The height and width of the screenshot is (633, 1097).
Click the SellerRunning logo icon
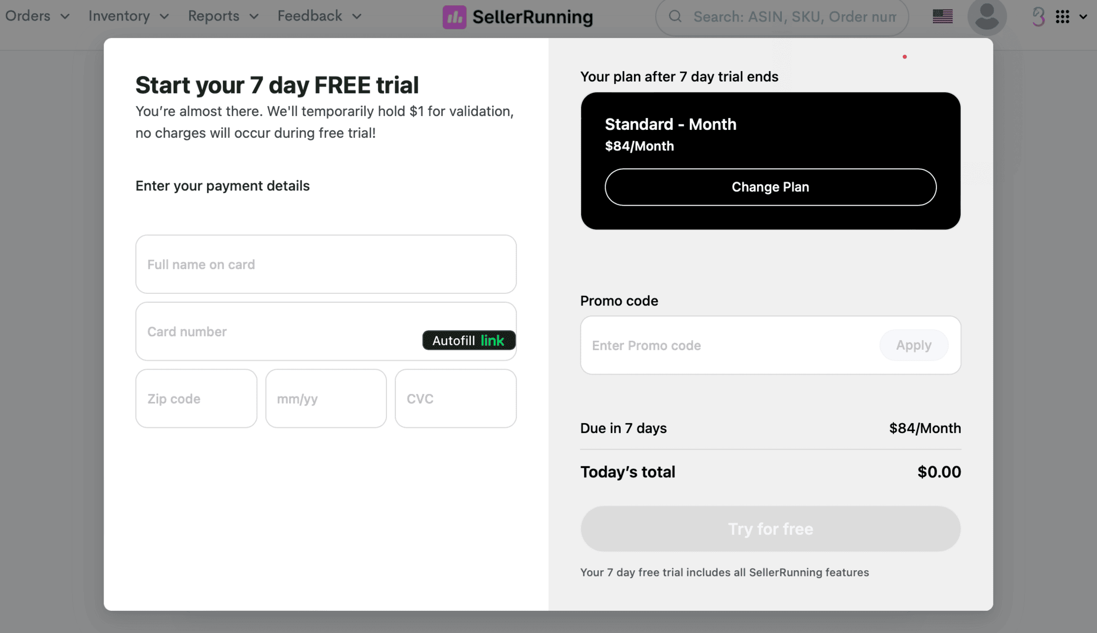click(x=454, y=17)
